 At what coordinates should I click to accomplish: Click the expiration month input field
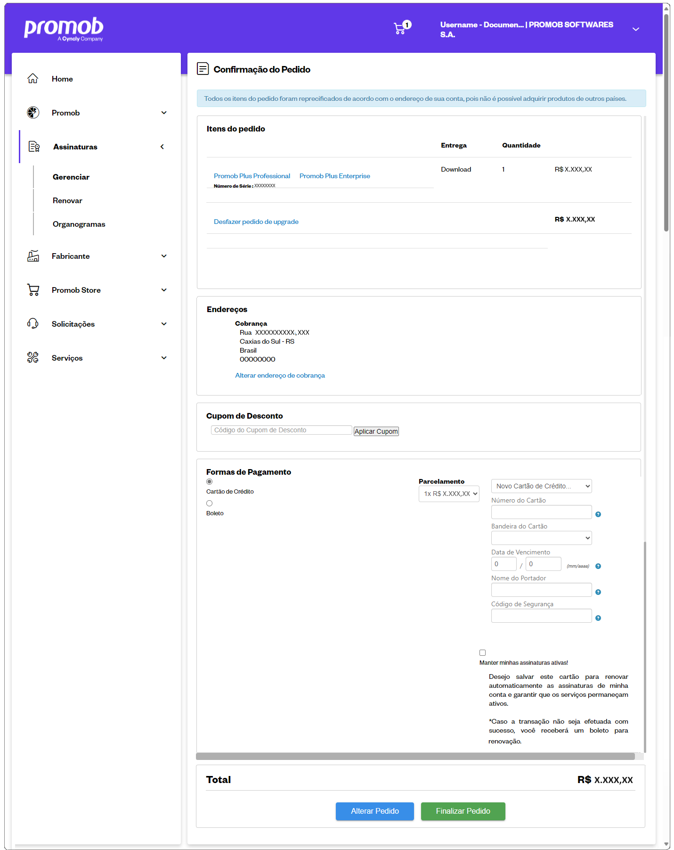tap(504, 564)
